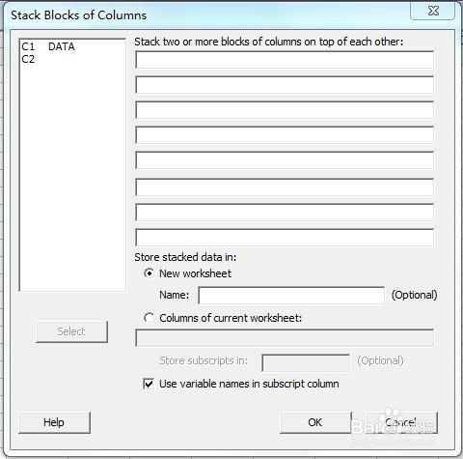Click the first stack block input field
The height and width of the screenshot is (459, 463).
pyautogui.click(x=285, y=60)
